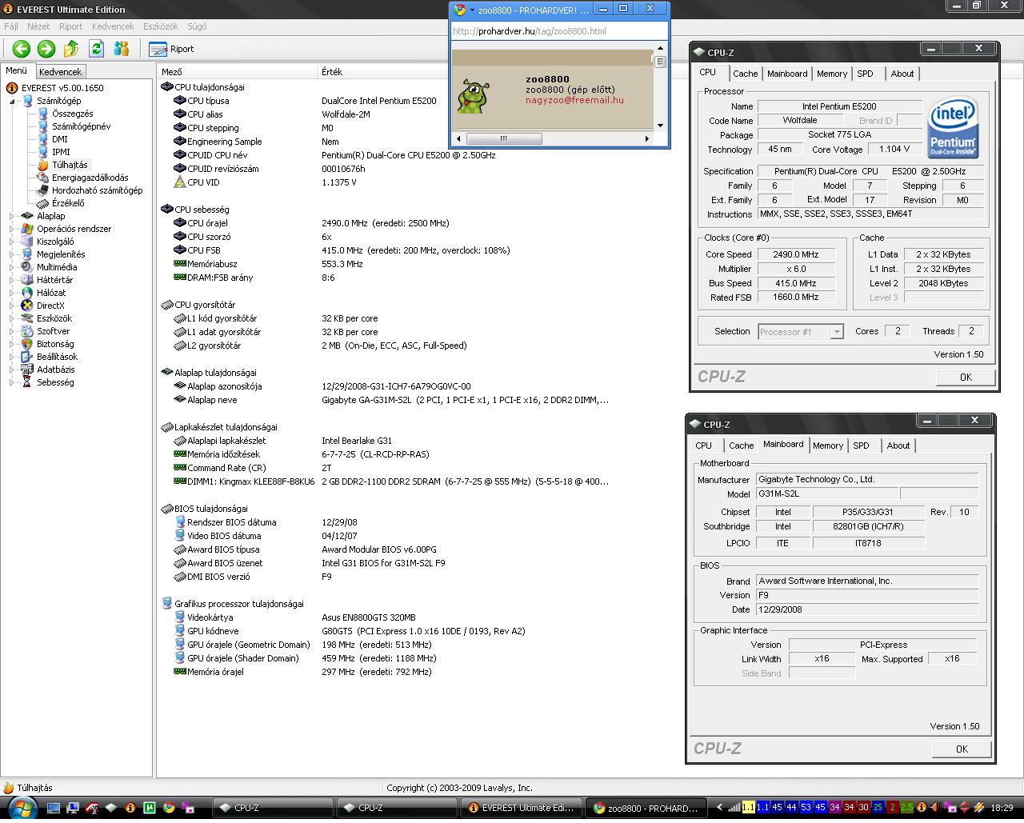
Task: Switch to the Kedvencek tab
Action: [60, 72]
